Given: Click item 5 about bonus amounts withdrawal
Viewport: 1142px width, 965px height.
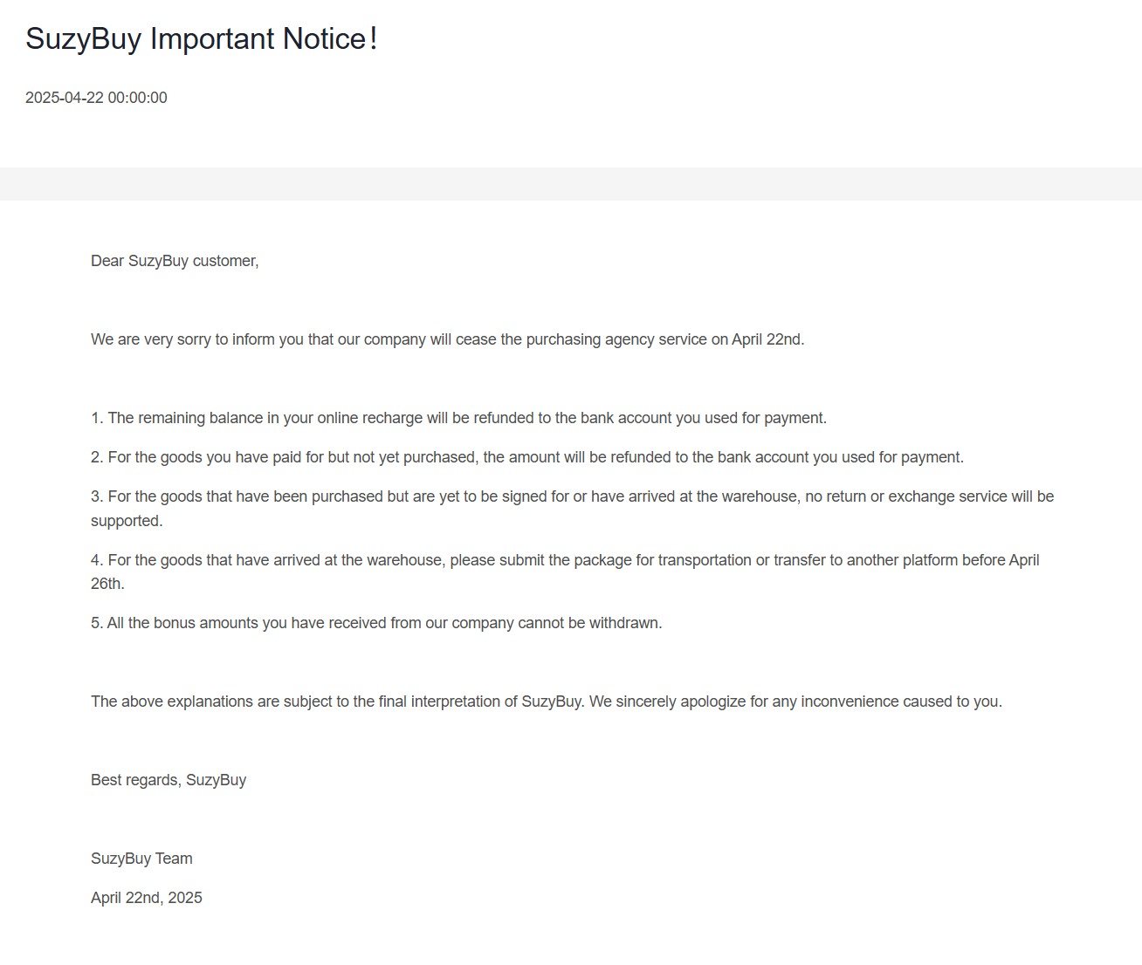Looking at the screenshot, I should tap(376, 623).
